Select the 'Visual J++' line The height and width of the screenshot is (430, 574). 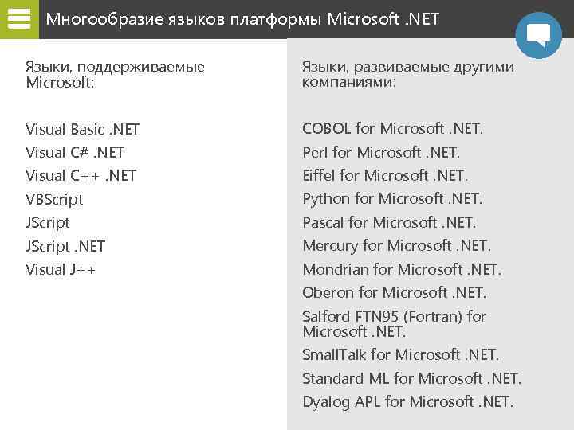[61, 269]
